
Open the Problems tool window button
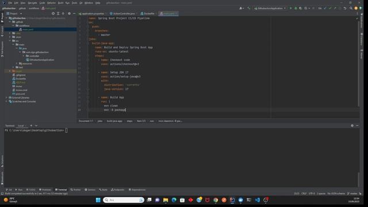pos(45,190)
